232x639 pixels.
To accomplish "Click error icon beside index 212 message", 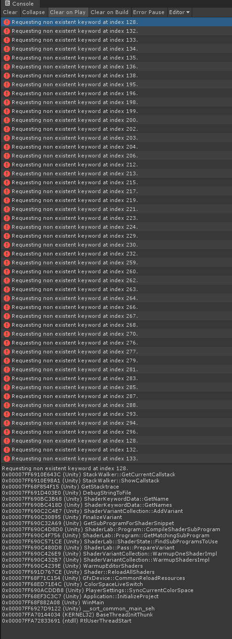I will coord(7,165).
